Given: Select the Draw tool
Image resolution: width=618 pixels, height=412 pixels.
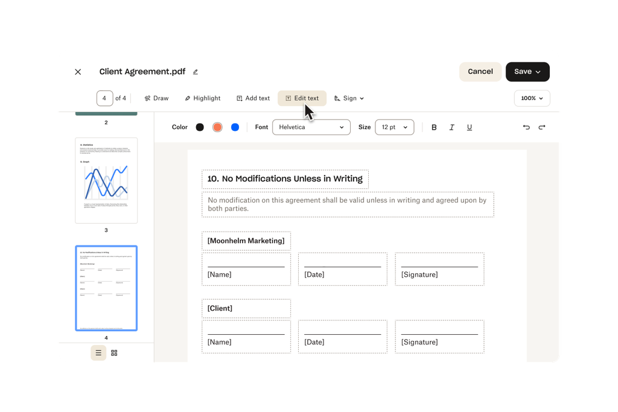Looking at the screenshot, I should [156, 98].
